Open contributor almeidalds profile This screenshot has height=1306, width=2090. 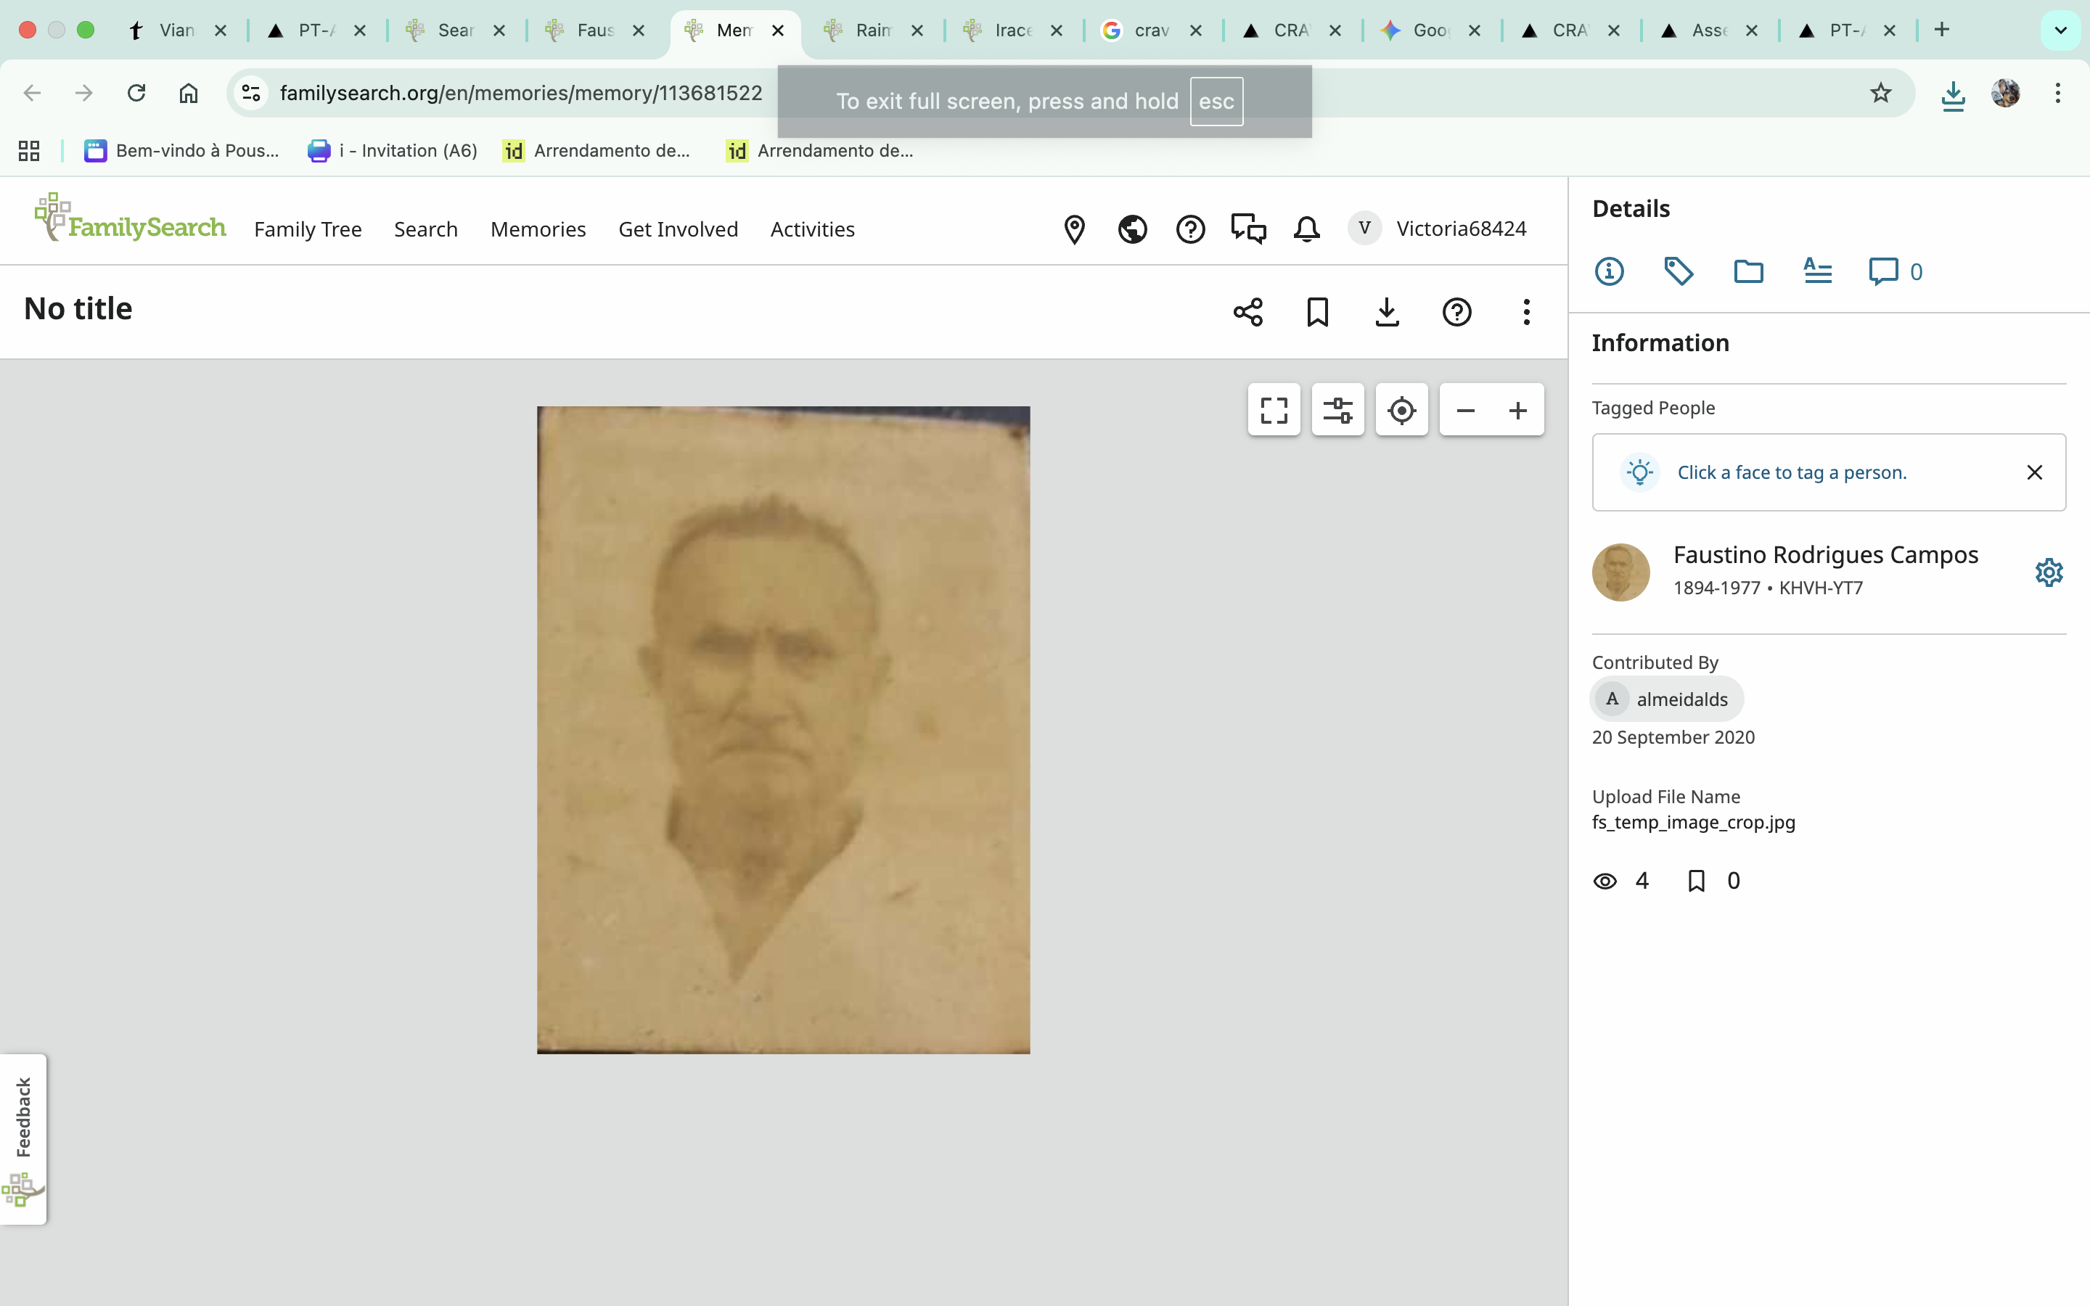[x=1667, y=699]
